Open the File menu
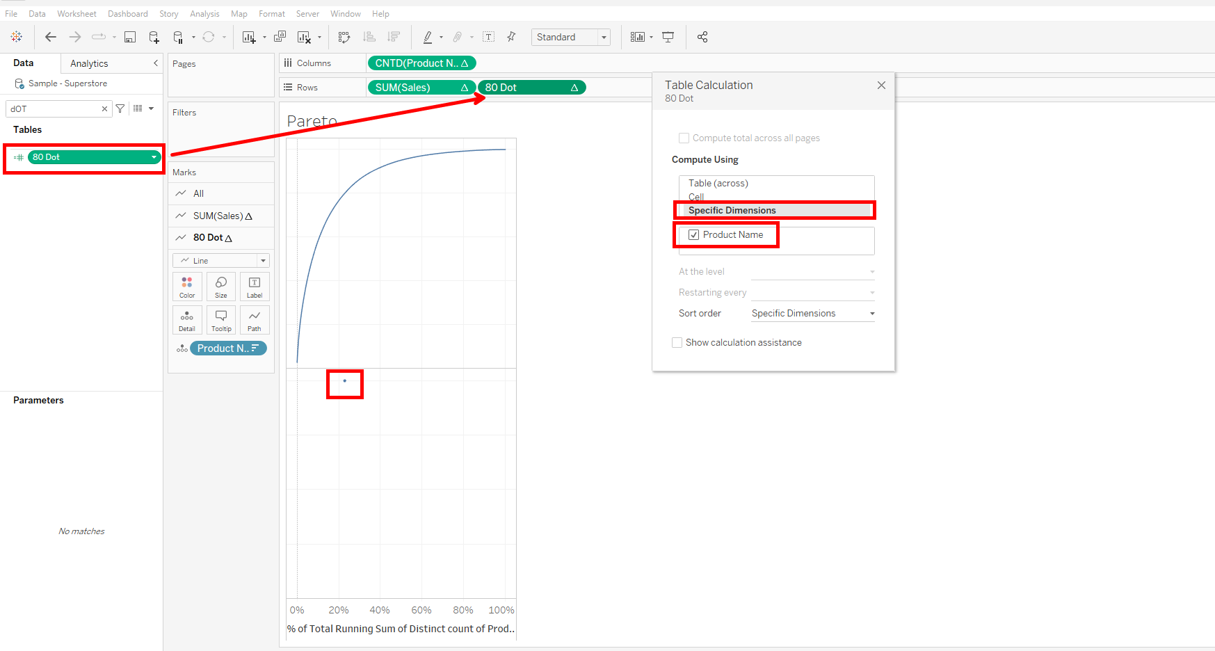Screen dimensions: 1215x651 (x=11, y=14)
